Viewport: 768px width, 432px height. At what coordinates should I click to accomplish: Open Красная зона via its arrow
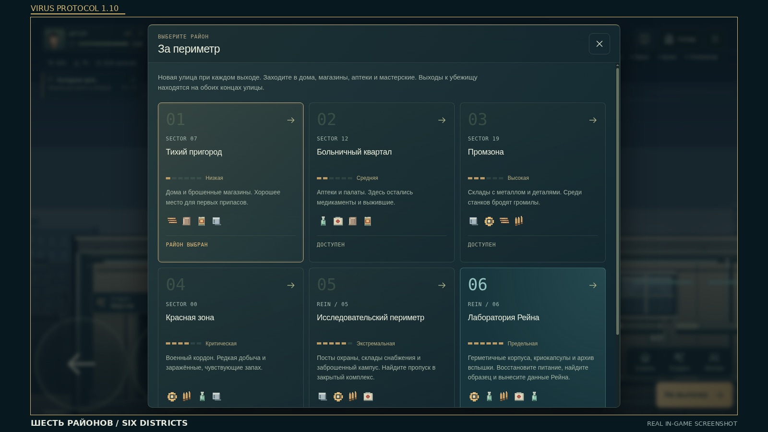pos(291,285)
